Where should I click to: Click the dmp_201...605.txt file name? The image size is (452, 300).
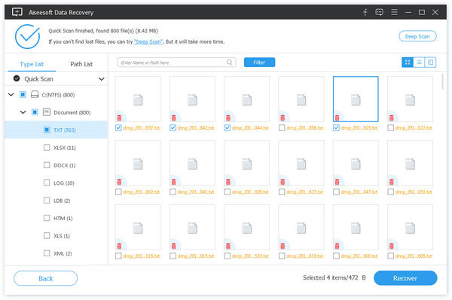414,256
